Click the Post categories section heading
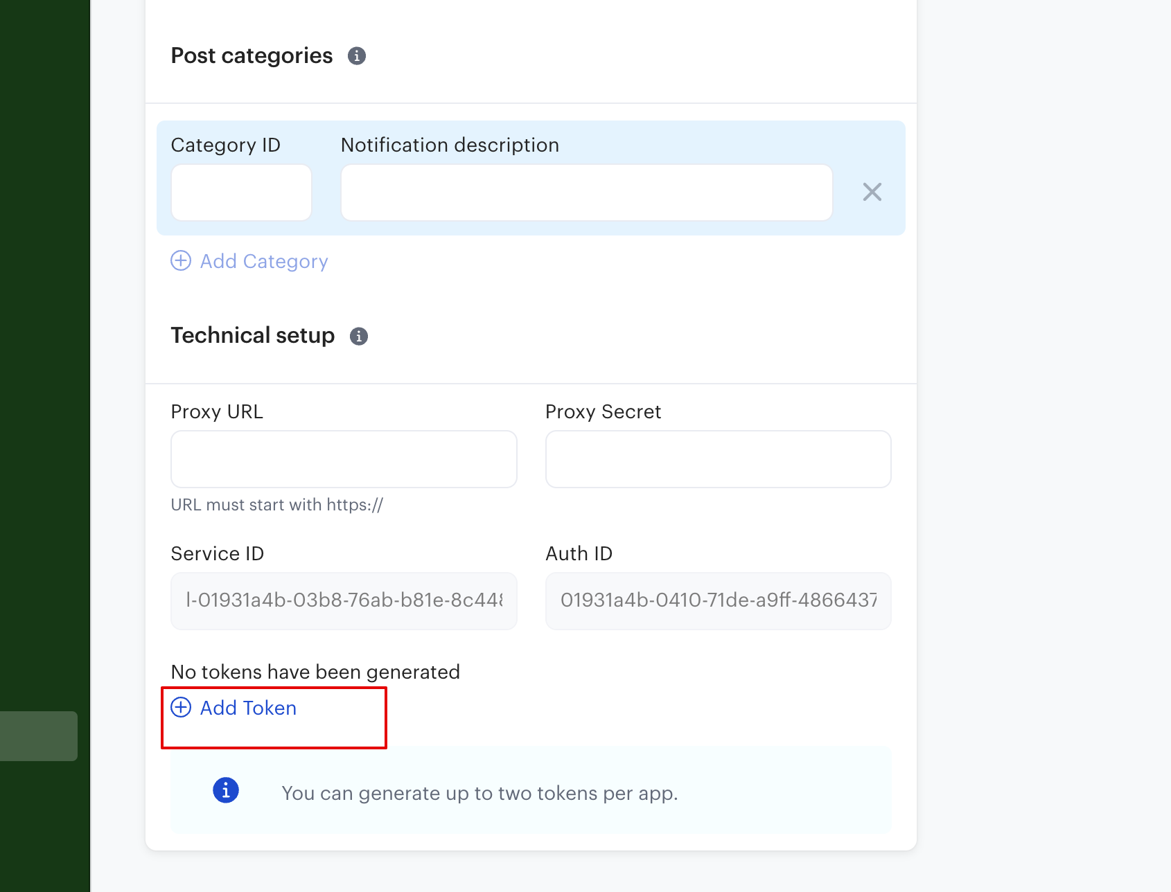This screenshot has width=1171, height=892. pyautogui.click(x=252, y=56)
